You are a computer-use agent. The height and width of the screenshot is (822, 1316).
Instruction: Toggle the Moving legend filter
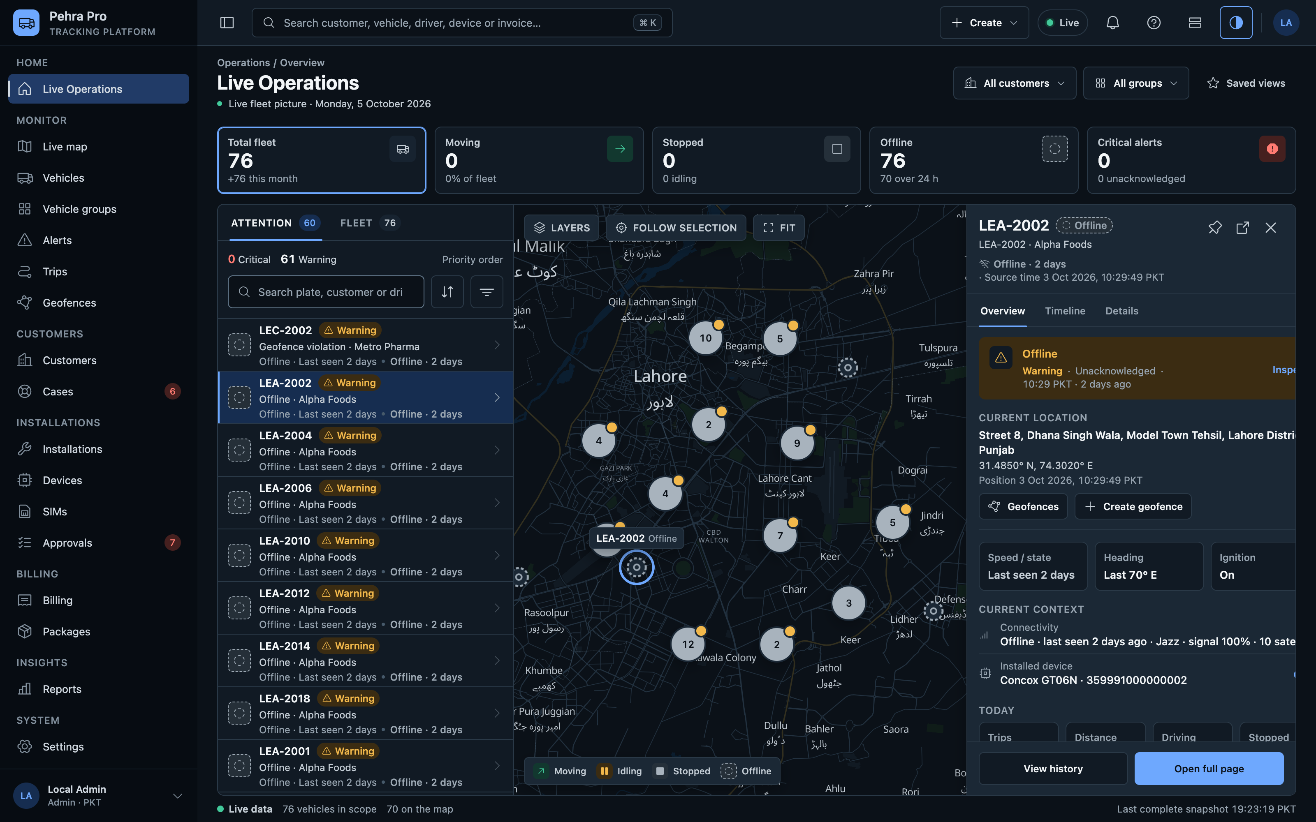tap(560, 771)
